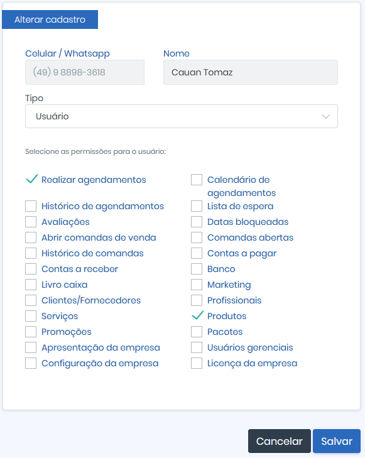Enable the Avaliações permission
Screen dimensions: 365x458
(31, 222)
